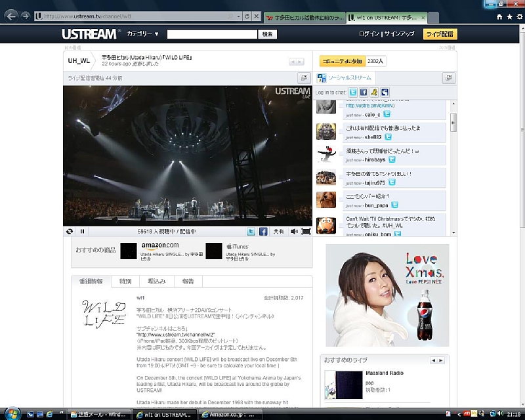Image resolution: width=525 pixels, height=420 pixels.
Task: Click the Twitter icon beside tajiru975
Action: coord(392,182)
